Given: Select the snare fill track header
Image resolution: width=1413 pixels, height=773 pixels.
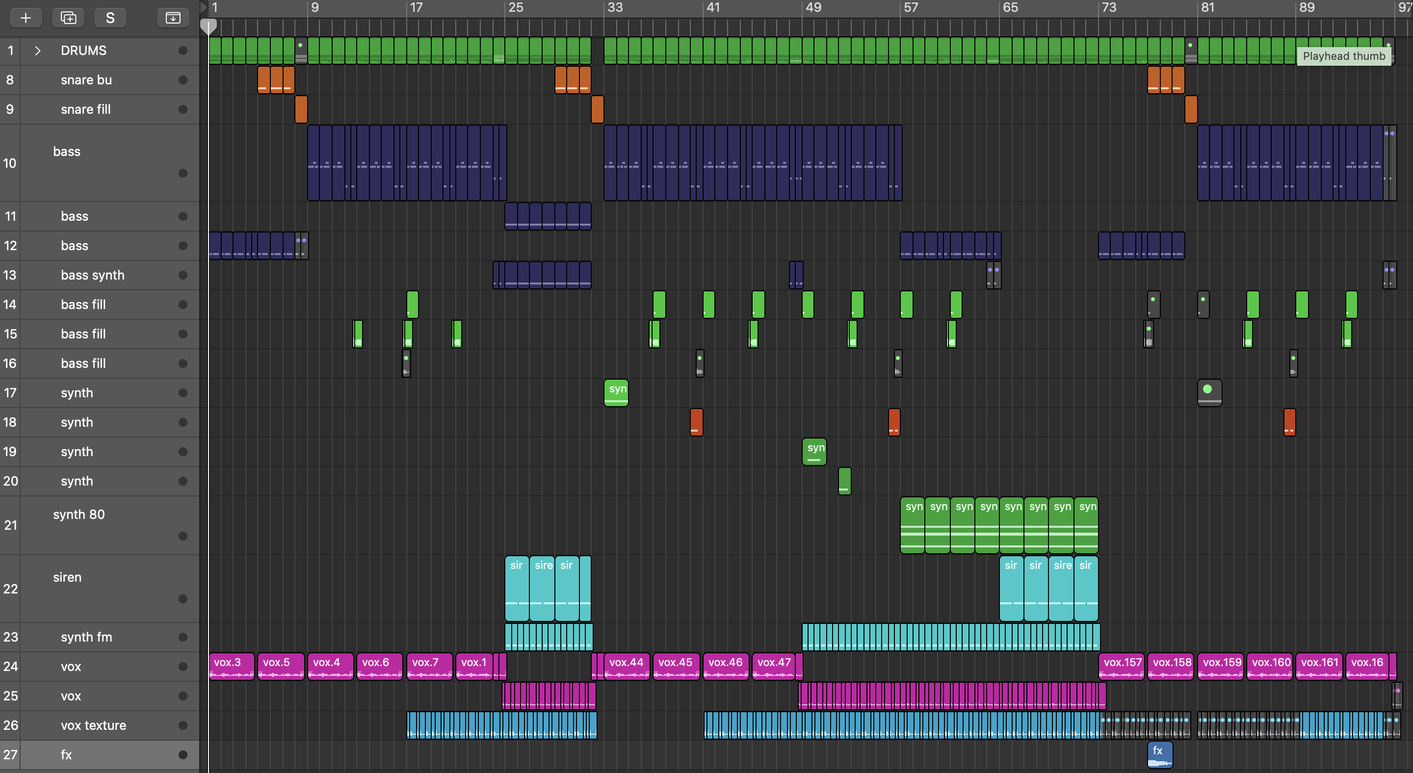Looking at the screenshot, I should click(85, 109).
